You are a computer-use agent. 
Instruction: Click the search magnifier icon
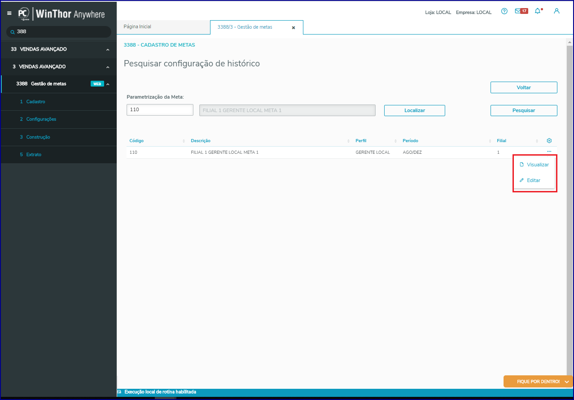point(13,32)
